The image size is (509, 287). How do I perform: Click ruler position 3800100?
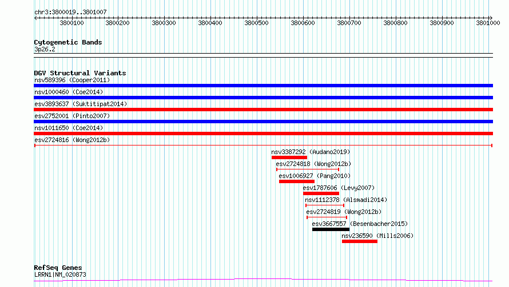71,23
